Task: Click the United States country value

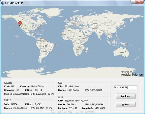Action: 37,86
